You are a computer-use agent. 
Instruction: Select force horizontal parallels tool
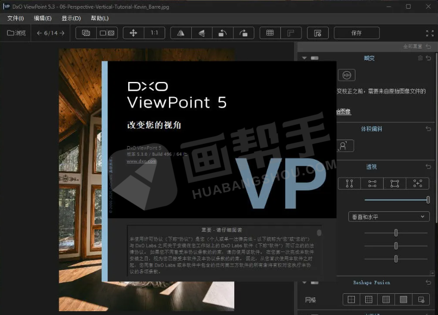[372, 184]
